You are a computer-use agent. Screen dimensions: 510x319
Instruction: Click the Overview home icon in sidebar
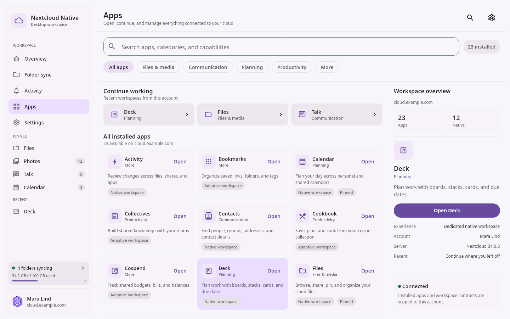[x=16, y=59]
